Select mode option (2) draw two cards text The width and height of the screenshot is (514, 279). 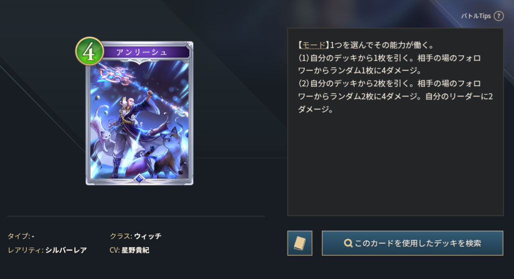[395, 96]
